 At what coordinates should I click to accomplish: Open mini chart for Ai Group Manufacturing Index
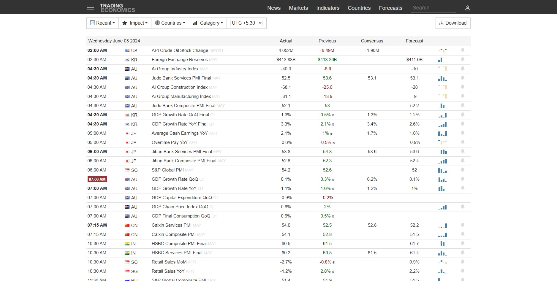click(x=442, y=96)
